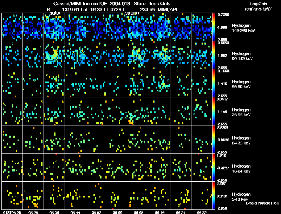Click the -0.4237 color bar value
The height and width of the screenshot is (214, 281).
pos(223,168)
